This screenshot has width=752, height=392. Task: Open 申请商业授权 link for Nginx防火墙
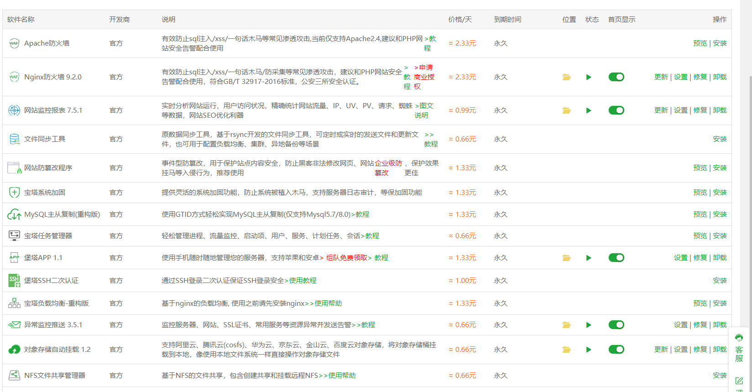click(x=424, y=77)
